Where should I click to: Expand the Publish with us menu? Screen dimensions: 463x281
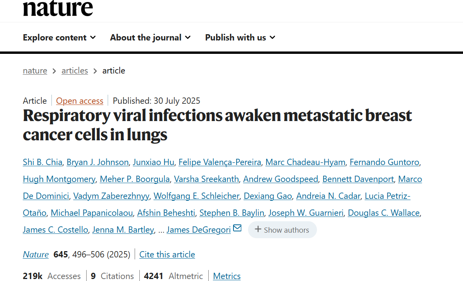click(x=240, y=37)
